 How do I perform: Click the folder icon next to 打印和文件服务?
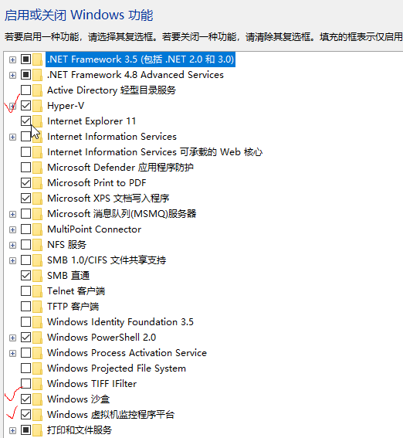(37, 430)
